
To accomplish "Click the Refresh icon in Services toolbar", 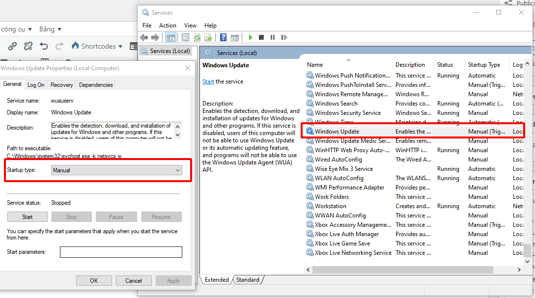I will coord(197,37).
